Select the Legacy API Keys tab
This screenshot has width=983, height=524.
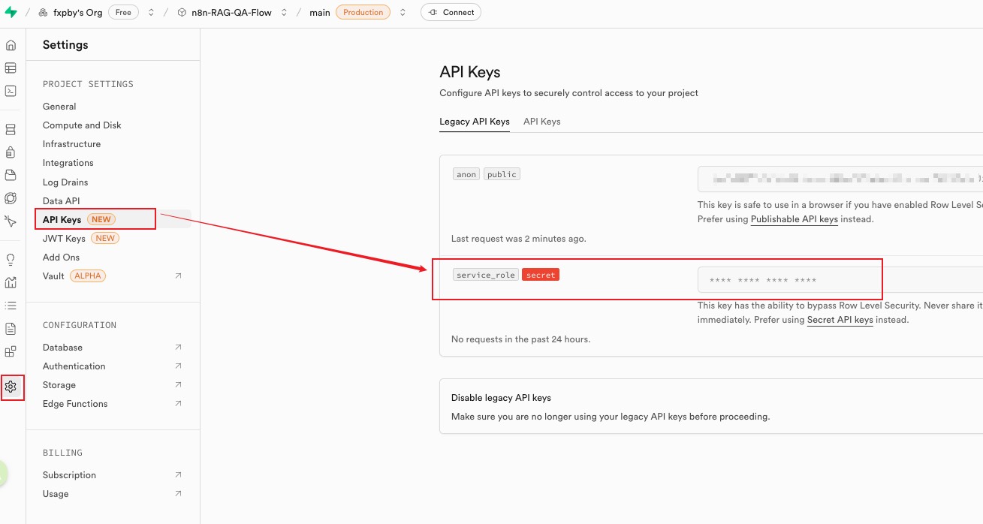(474, 122)
